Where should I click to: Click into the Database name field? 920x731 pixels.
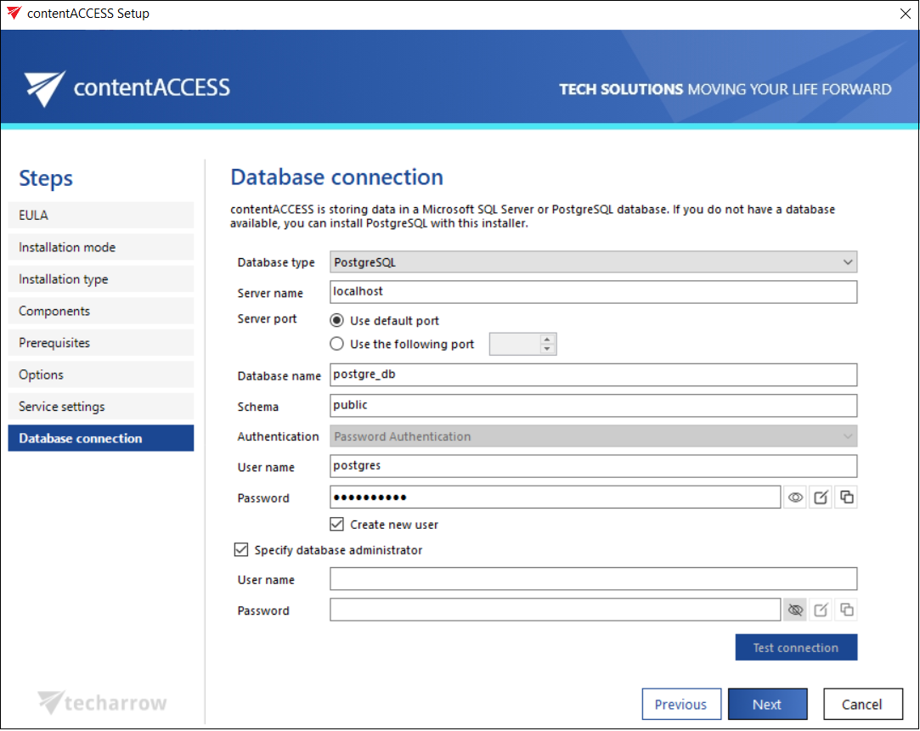[x=593, y=374]
